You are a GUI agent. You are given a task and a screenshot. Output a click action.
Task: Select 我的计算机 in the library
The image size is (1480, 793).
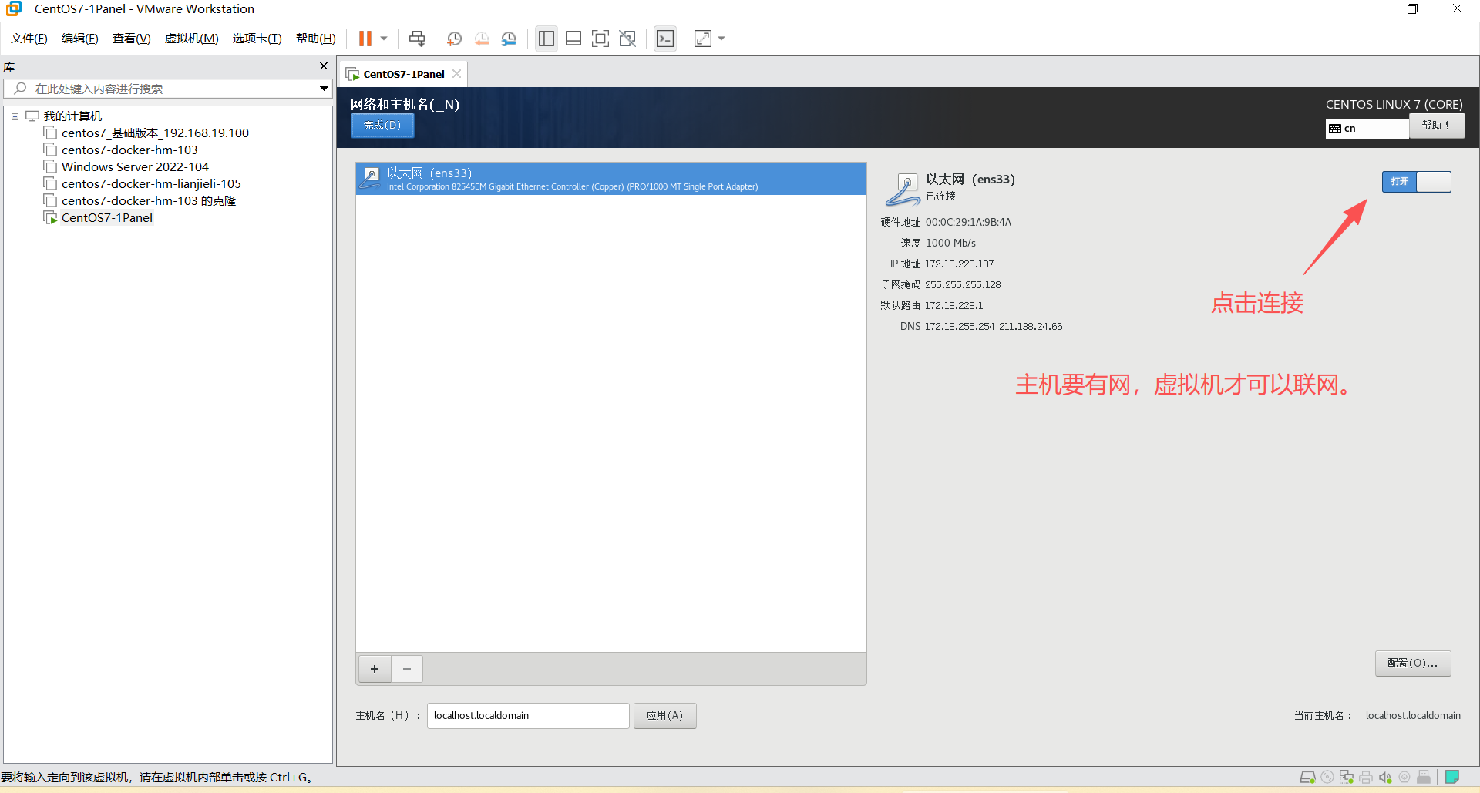click(x=72, y=116)
